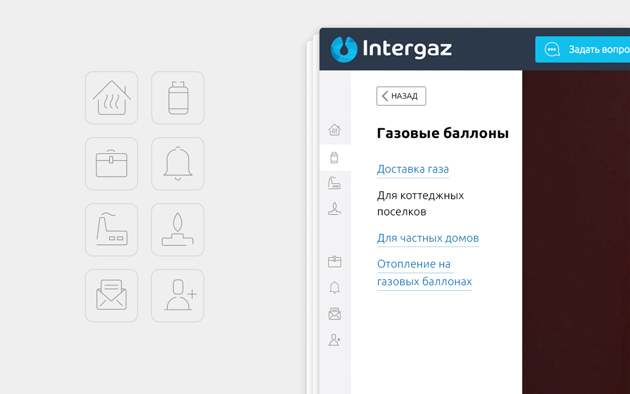Click the large gas cylinder icon tile

coord(178,98)
